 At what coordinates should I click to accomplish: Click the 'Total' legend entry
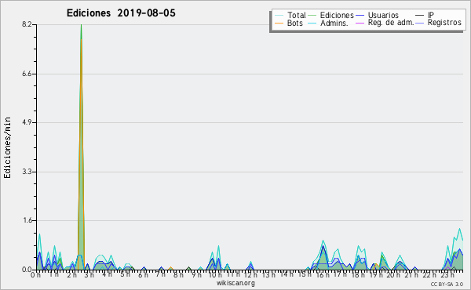click(290, 15)
